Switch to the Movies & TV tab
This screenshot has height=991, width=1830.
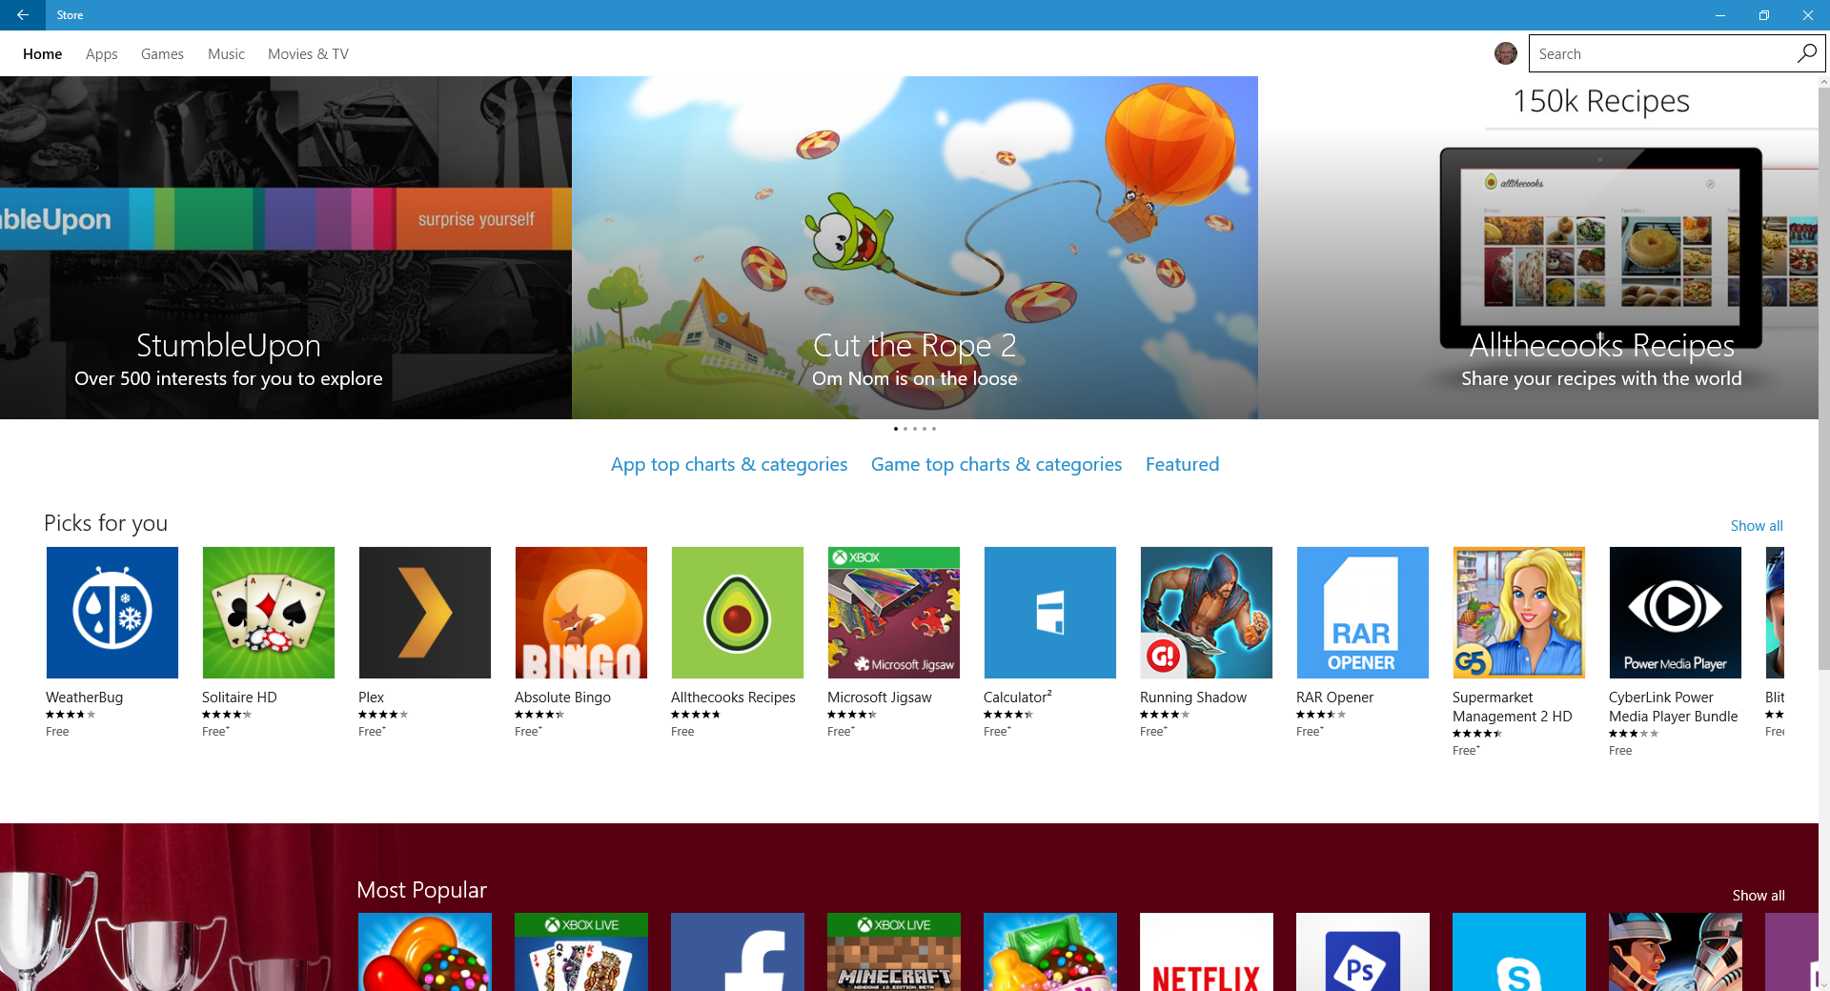click(x=308, y=54)
